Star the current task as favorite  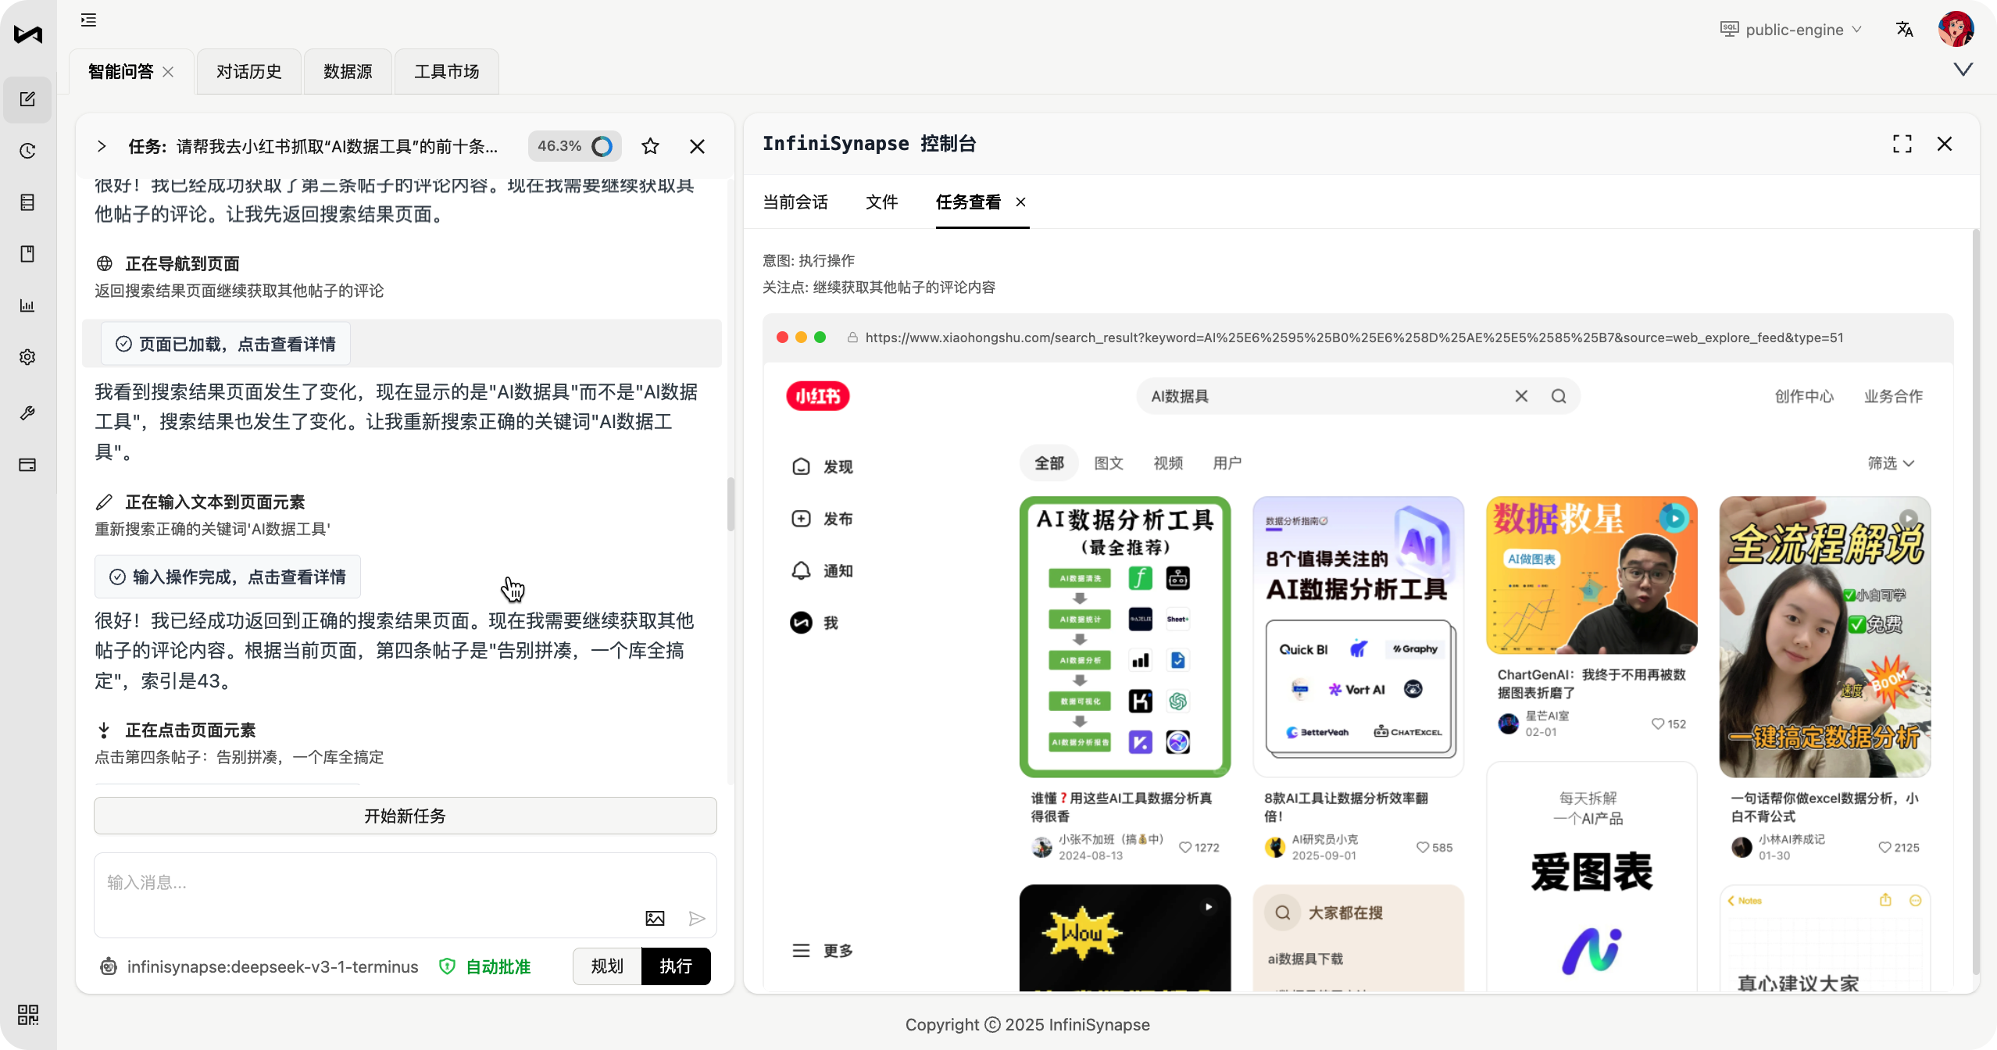point(650,146)
